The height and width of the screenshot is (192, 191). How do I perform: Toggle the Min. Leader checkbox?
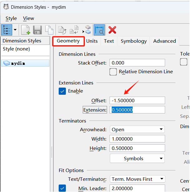point(62,188)
